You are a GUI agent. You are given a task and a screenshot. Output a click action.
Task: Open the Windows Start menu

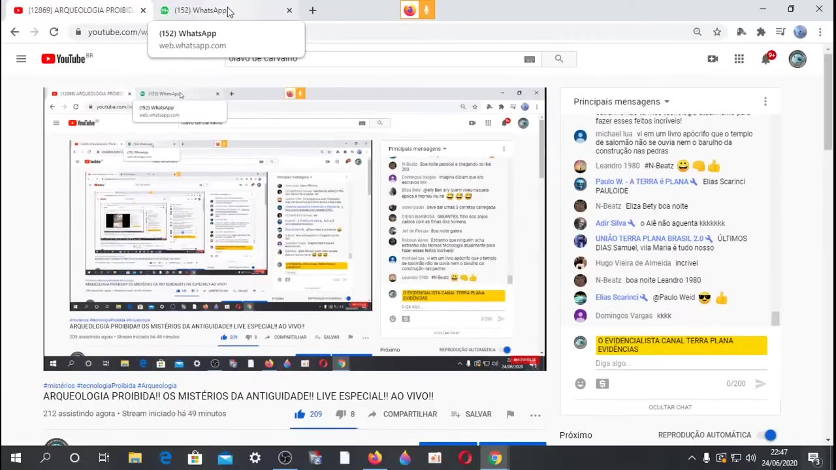(15, 458)
